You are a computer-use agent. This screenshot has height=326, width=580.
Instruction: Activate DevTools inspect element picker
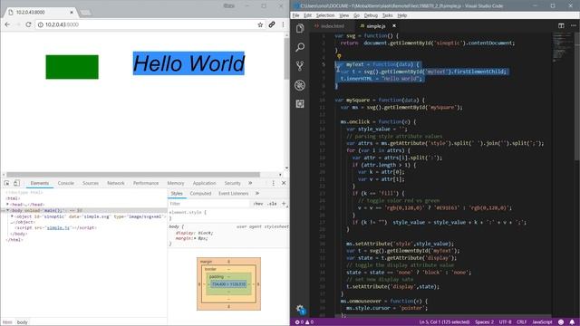coord(6,183)
